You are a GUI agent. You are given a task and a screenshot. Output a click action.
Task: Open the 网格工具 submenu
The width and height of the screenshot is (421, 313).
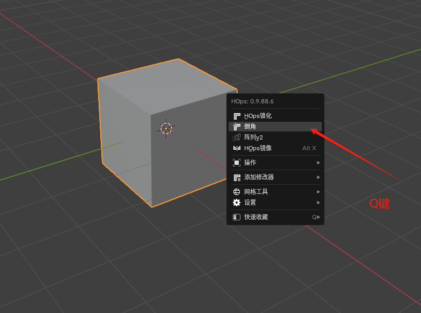(x=275, y=192)
